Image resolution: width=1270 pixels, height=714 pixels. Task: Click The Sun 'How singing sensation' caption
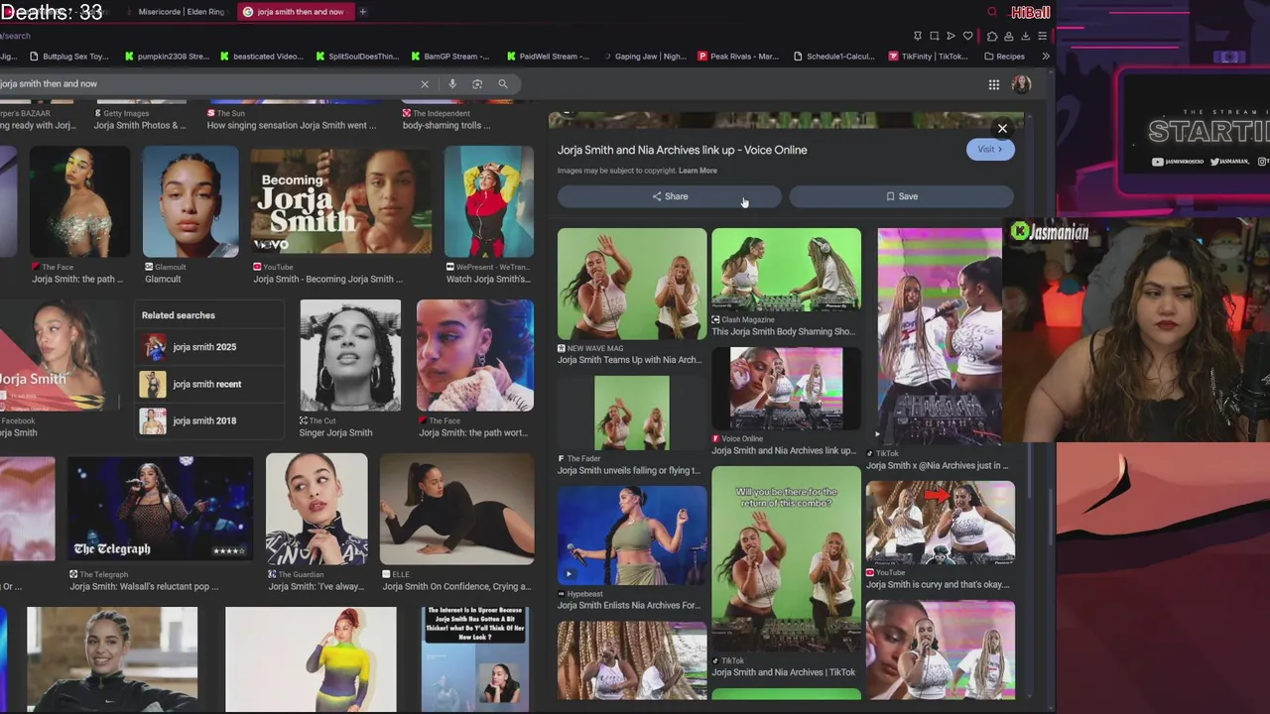pos(292,126)
